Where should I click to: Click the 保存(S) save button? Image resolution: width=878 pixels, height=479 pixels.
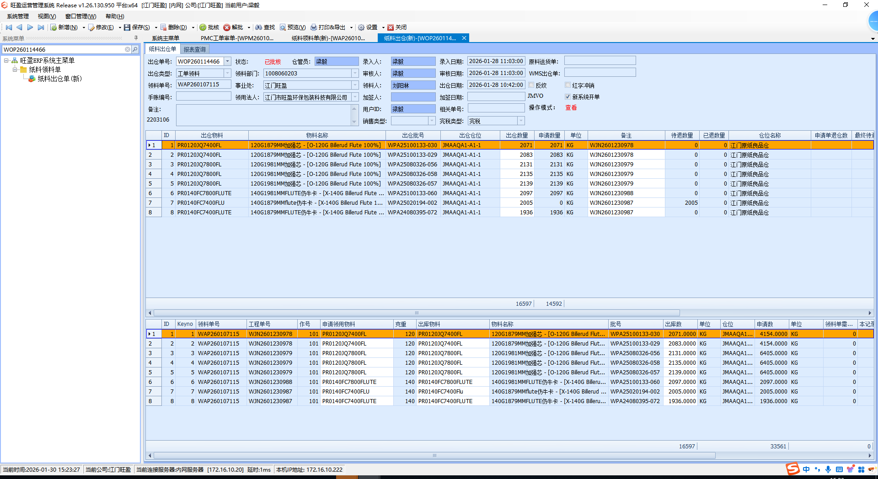coord(137,27)
